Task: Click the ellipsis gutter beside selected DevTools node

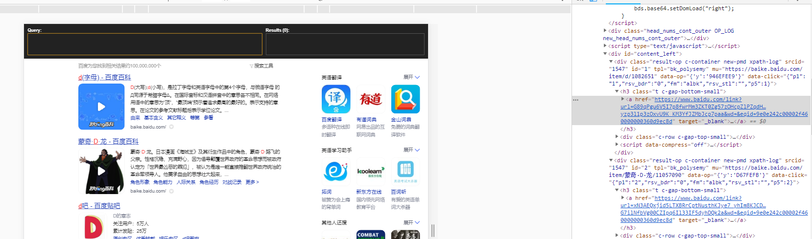Action: point(576,100)
